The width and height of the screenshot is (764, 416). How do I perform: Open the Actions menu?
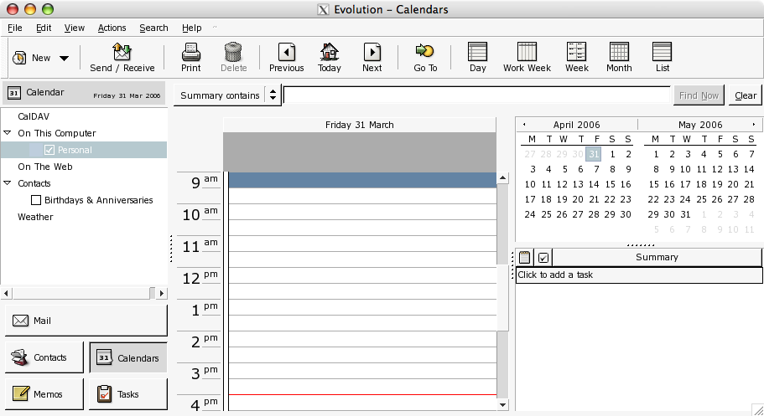[112, 28]
